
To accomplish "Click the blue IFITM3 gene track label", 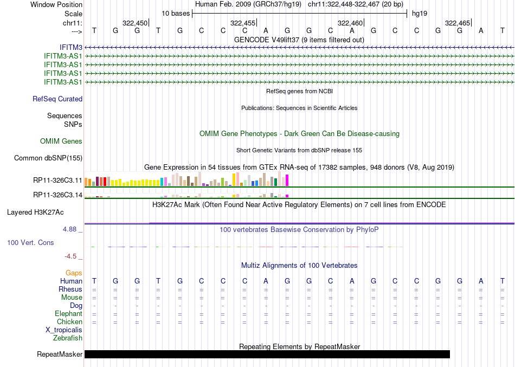I will click(70, 48).
